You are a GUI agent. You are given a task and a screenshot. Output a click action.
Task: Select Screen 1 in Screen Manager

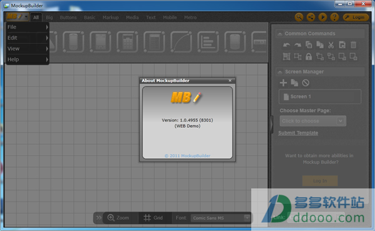tap(320, 96)
